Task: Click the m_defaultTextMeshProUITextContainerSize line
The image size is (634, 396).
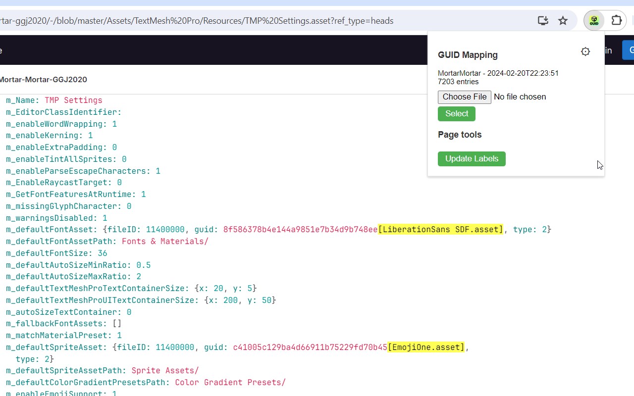Action: click(x=141, y=300)
